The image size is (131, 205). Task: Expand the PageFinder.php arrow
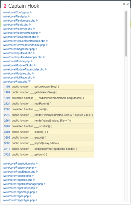[x=37, y=188]
